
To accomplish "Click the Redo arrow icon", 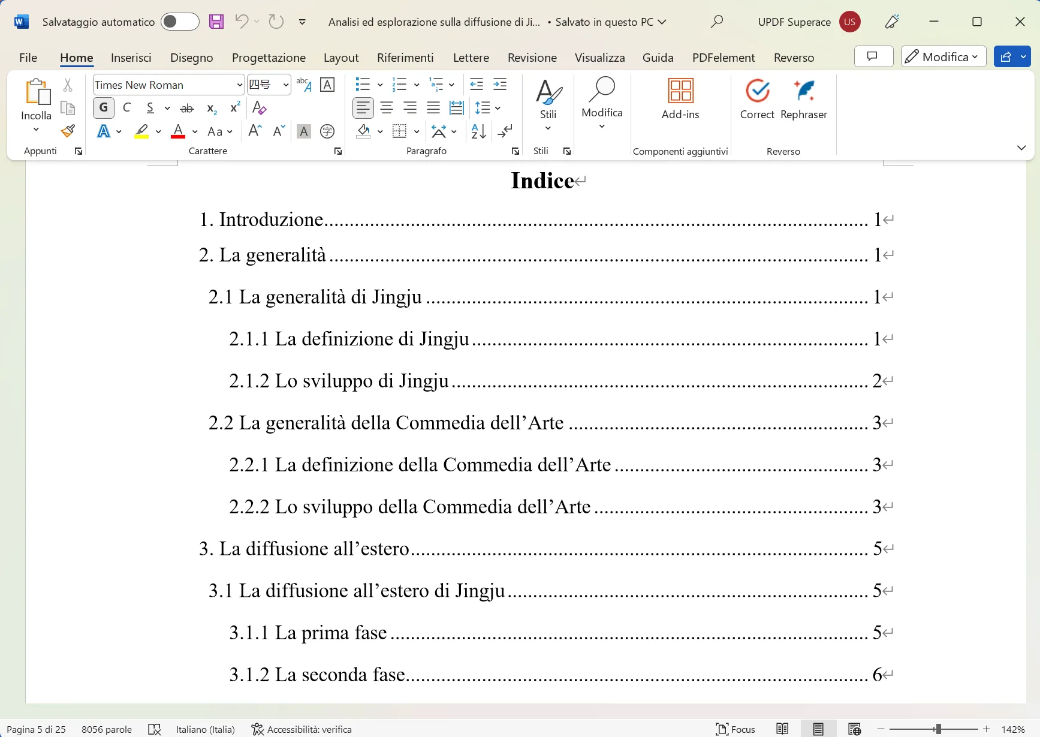I will [276, 22].
